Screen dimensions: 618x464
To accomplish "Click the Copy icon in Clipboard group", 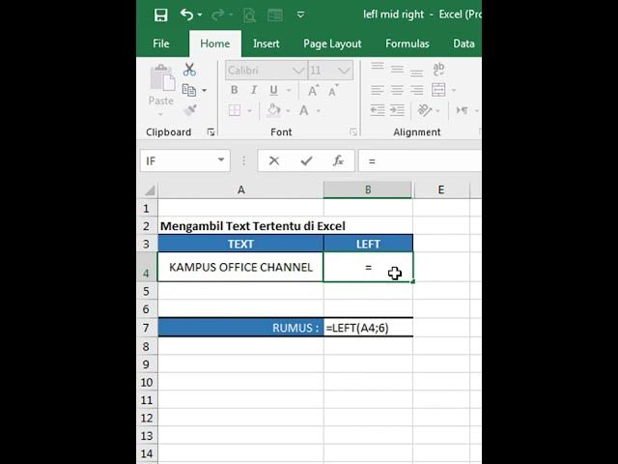I will point(189,90).
